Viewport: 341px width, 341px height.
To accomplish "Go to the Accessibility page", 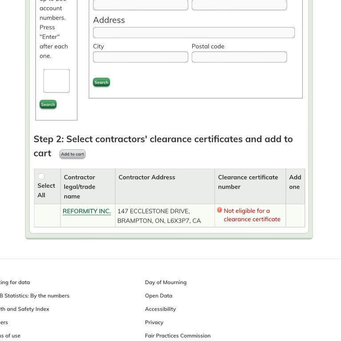I will click(160, 309).
